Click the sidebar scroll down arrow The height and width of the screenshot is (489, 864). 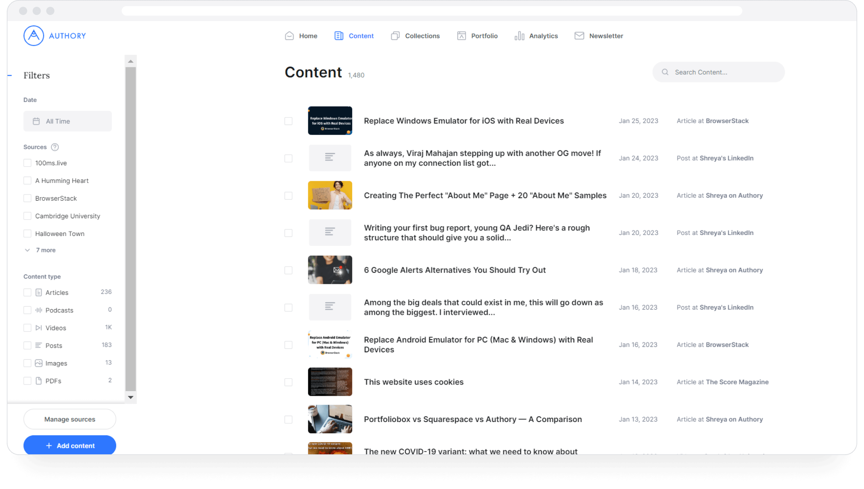131,397
